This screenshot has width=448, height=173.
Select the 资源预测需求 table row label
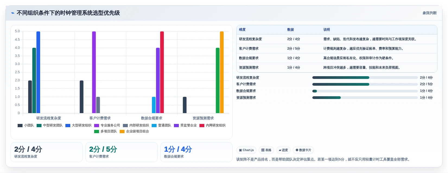(x=249, y=68)
